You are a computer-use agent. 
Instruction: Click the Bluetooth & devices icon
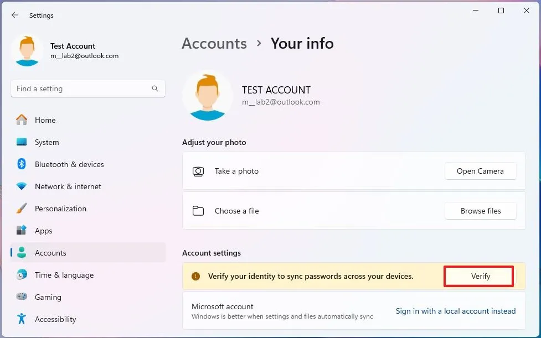coord(22,164)
